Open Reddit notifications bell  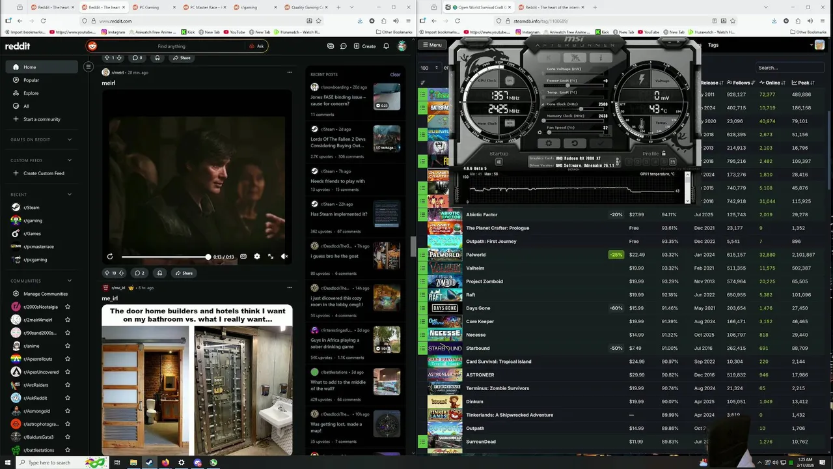click(x=386, y=46)
